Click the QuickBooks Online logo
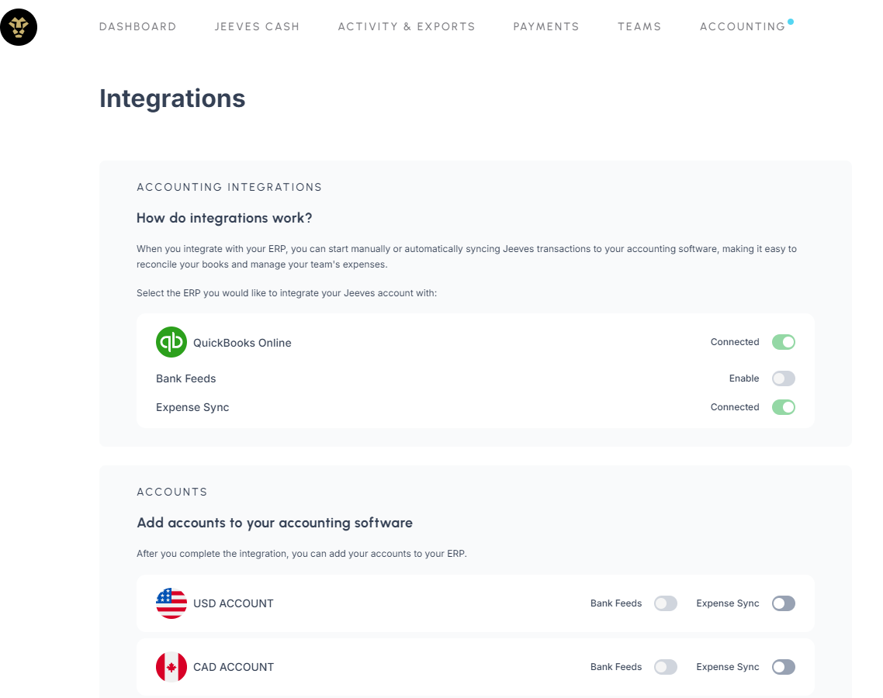The image size is (883, 698). tap(171, 342)
